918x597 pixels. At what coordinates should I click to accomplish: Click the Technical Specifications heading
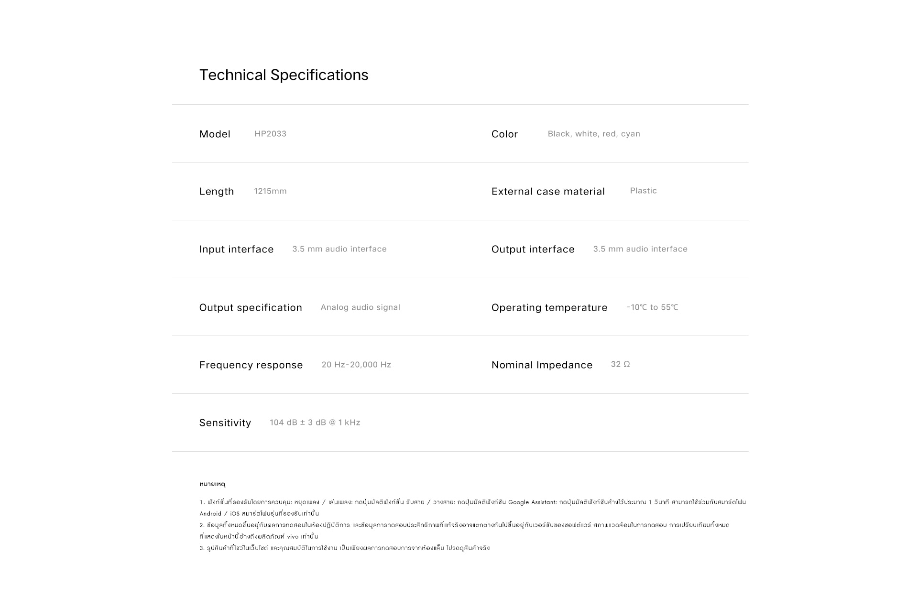pyautogui.click(x=284, y=75)
